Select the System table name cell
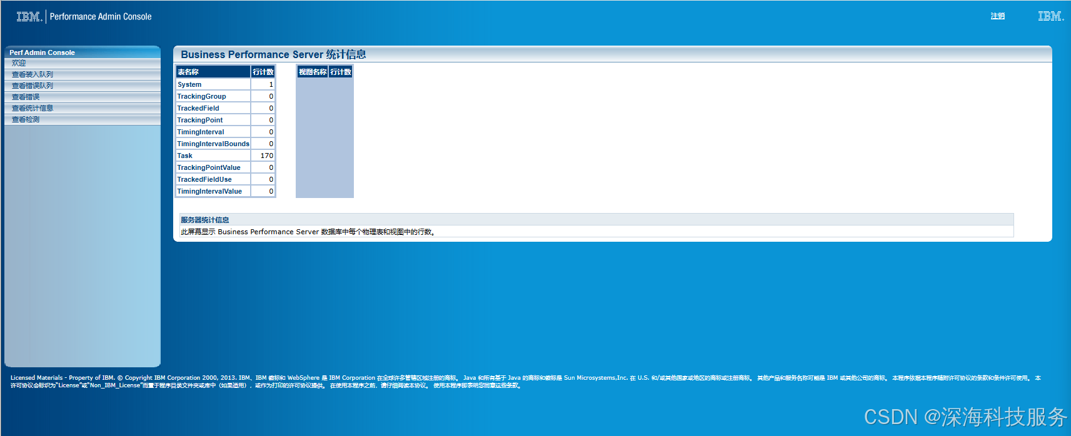The height and width of the screenshot is (436, 1071). (213, 84)
